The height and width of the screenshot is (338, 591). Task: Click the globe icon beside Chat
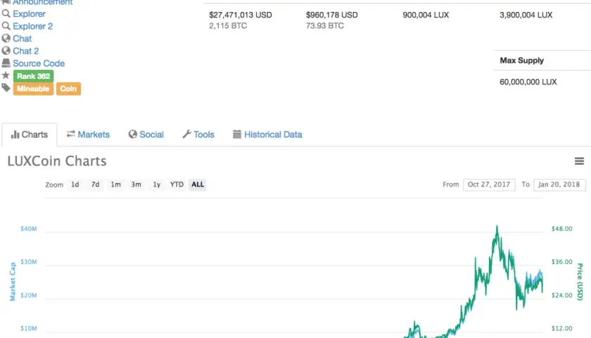(6, 39)
